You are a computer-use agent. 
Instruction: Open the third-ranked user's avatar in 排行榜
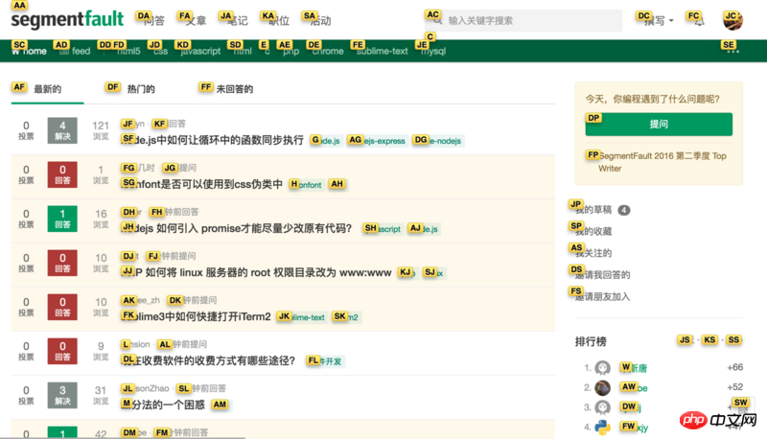603,407
